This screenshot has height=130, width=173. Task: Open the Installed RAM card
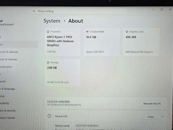[x=101, y=42]
